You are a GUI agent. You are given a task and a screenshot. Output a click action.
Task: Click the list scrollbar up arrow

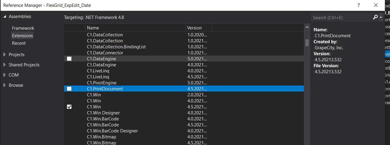click(307, 28)
